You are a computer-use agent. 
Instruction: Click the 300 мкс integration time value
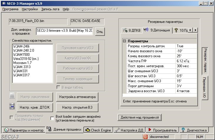point(186,66)
